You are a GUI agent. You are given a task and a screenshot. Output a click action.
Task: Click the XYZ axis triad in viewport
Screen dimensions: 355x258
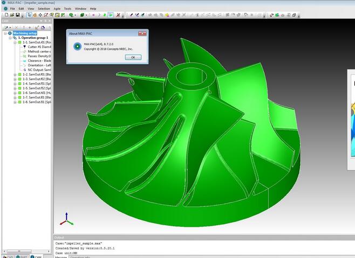[x=66, y=219]
